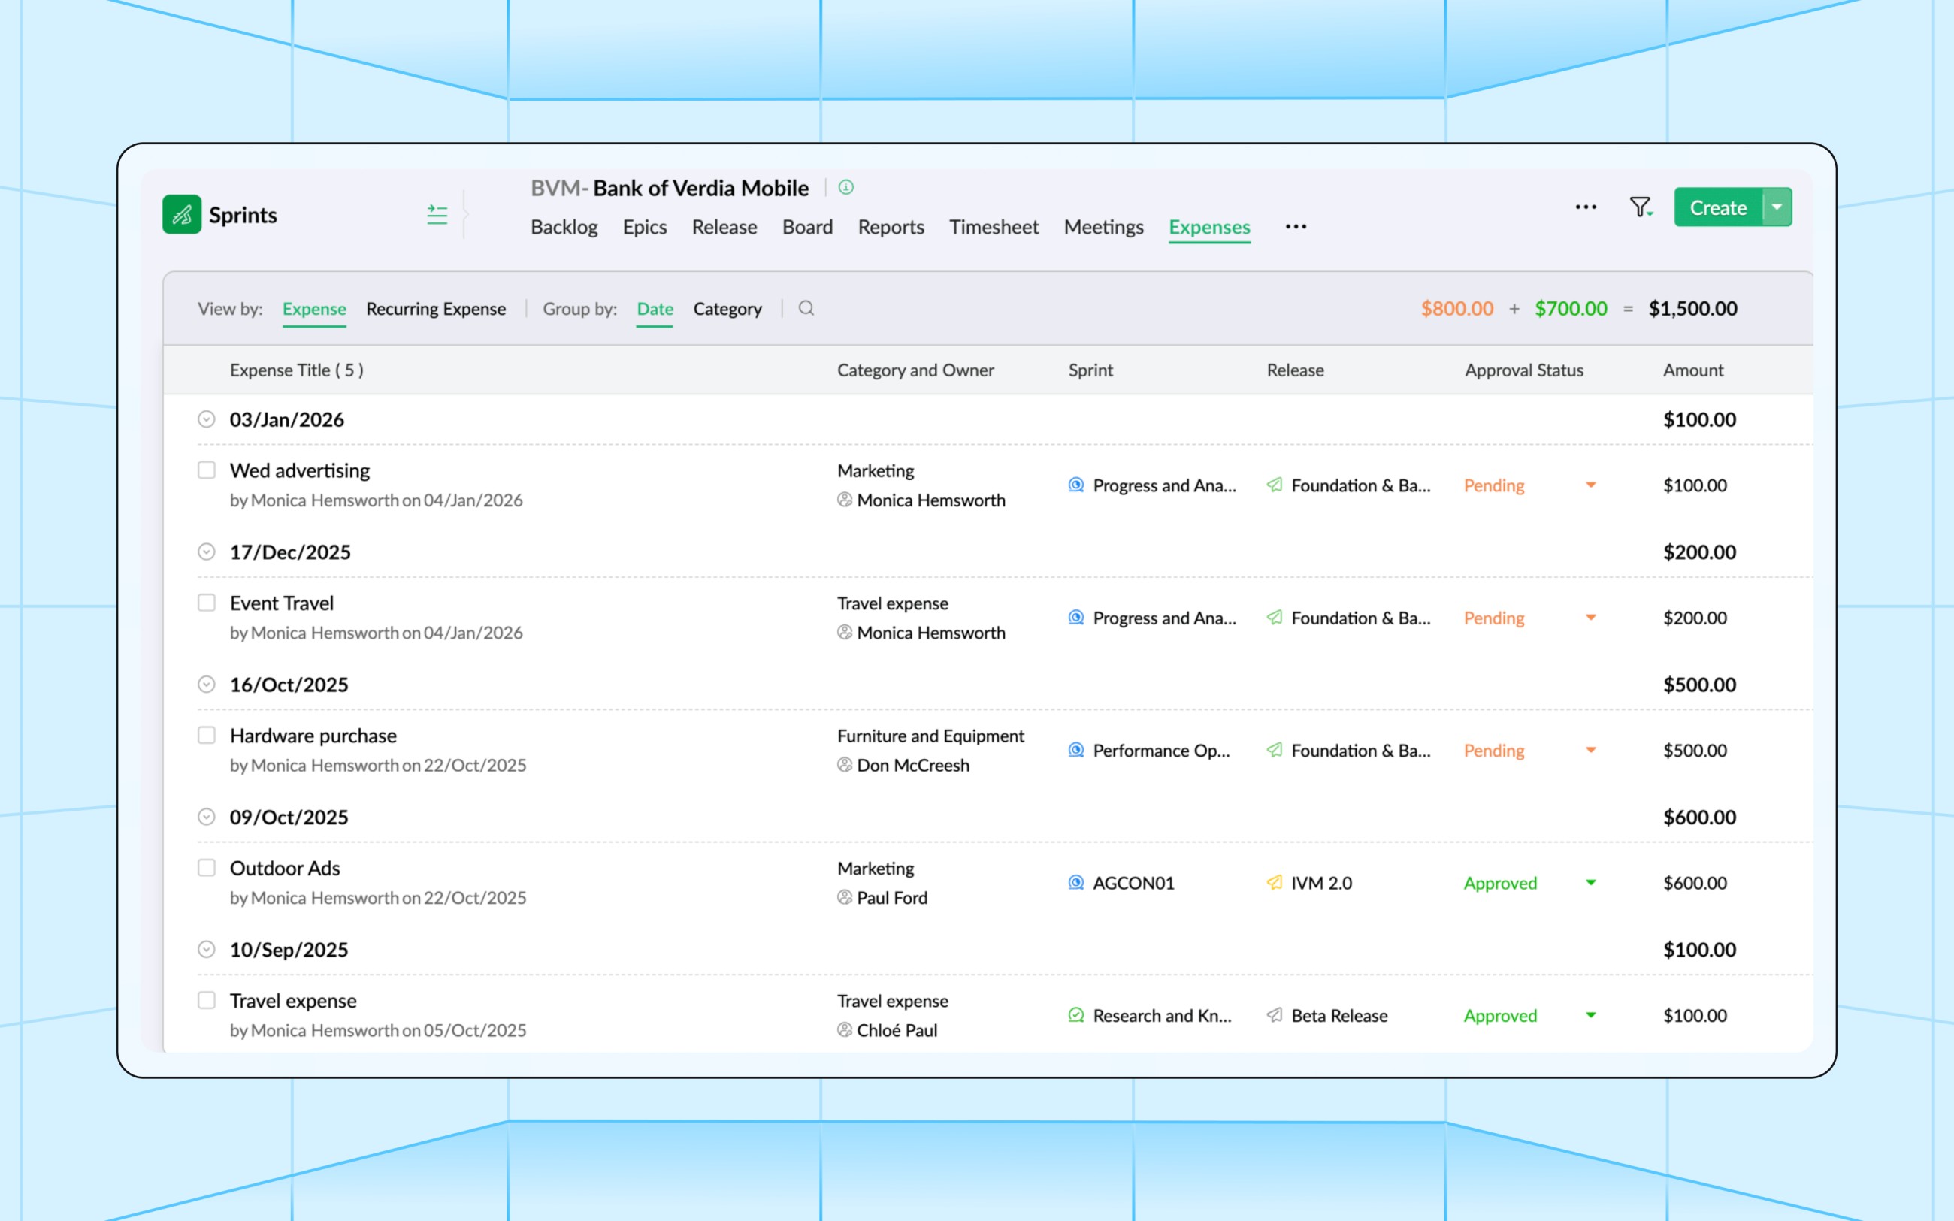Open the approval status dropdown for Event Travel

[x=1590, y=617]
